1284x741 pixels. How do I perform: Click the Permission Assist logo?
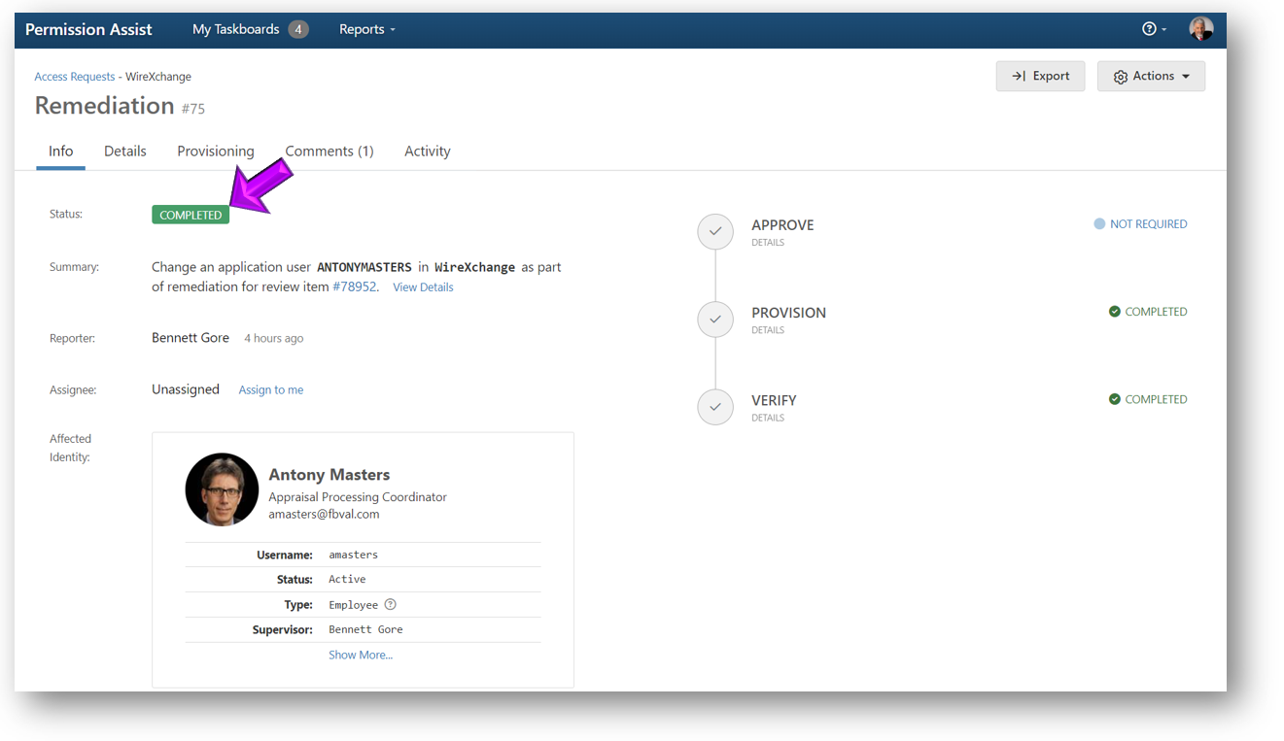tap(88, 29)
